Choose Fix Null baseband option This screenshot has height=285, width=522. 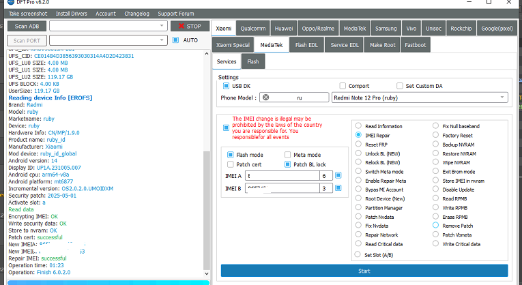(x=435, y=125)
